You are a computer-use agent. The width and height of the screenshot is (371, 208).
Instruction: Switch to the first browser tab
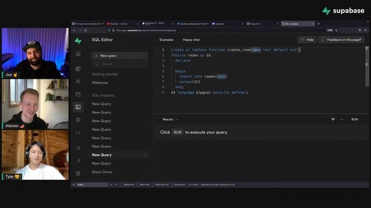(88, 24)
